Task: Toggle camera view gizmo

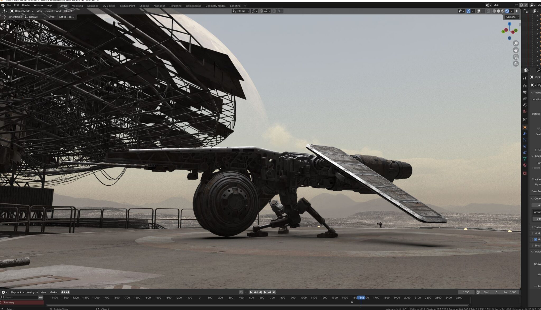Action: pos(516,57)
